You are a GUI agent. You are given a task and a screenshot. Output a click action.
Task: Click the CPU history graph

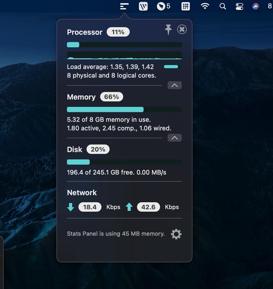[124, 55]
